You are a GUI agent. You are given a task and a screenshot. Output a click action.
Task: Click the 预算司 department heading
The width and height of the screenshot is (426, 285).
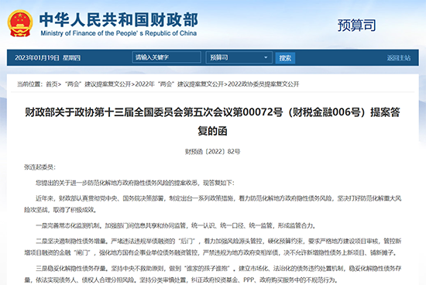coord(357,26)
